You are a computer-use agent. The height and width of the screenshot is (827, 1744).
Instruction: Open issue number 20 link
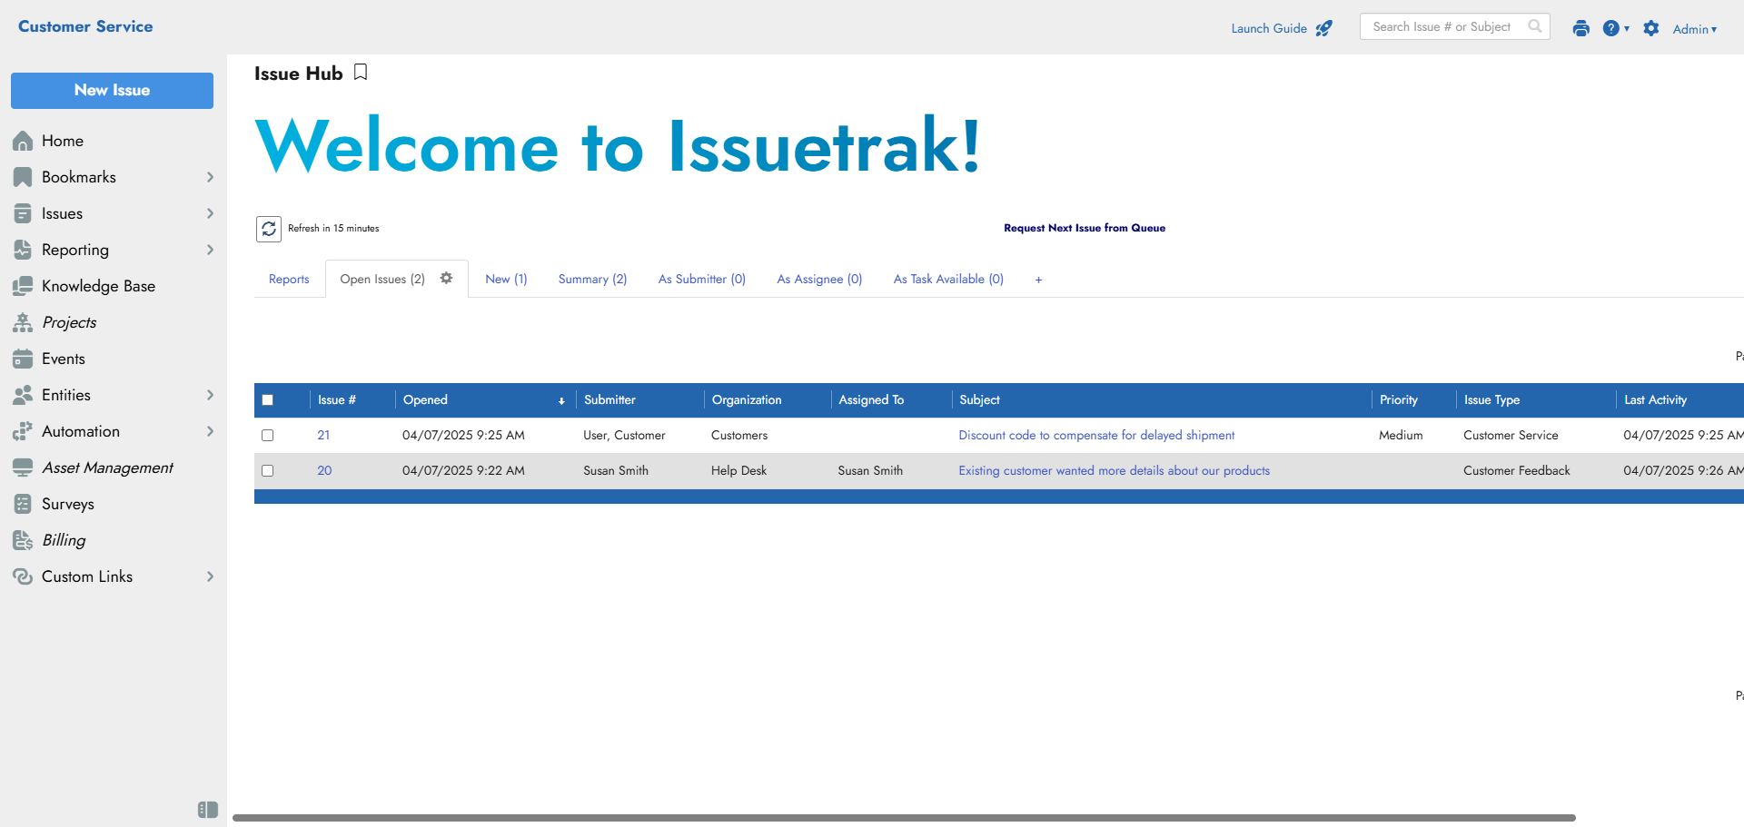324,471
